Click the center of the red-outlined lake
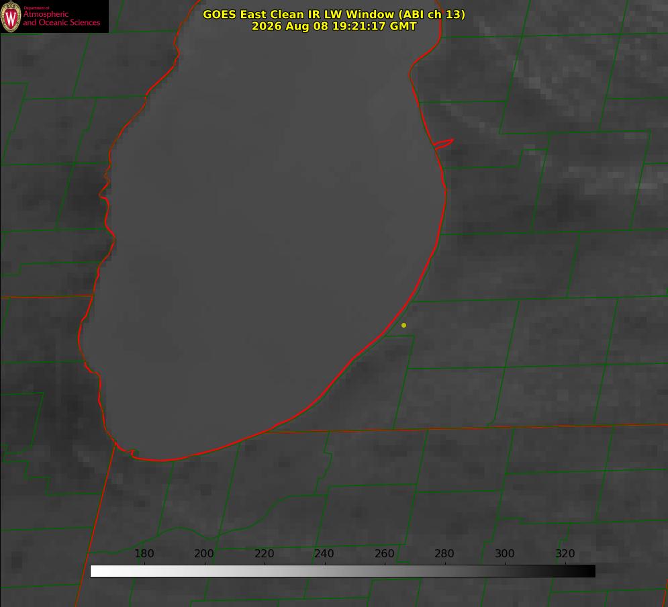Viewport: 668px width, 607px height. 262,230
